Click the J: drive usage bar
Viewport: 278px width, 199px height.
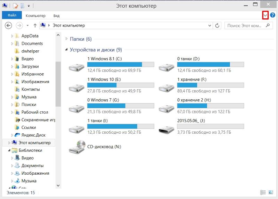click(211, 126)
